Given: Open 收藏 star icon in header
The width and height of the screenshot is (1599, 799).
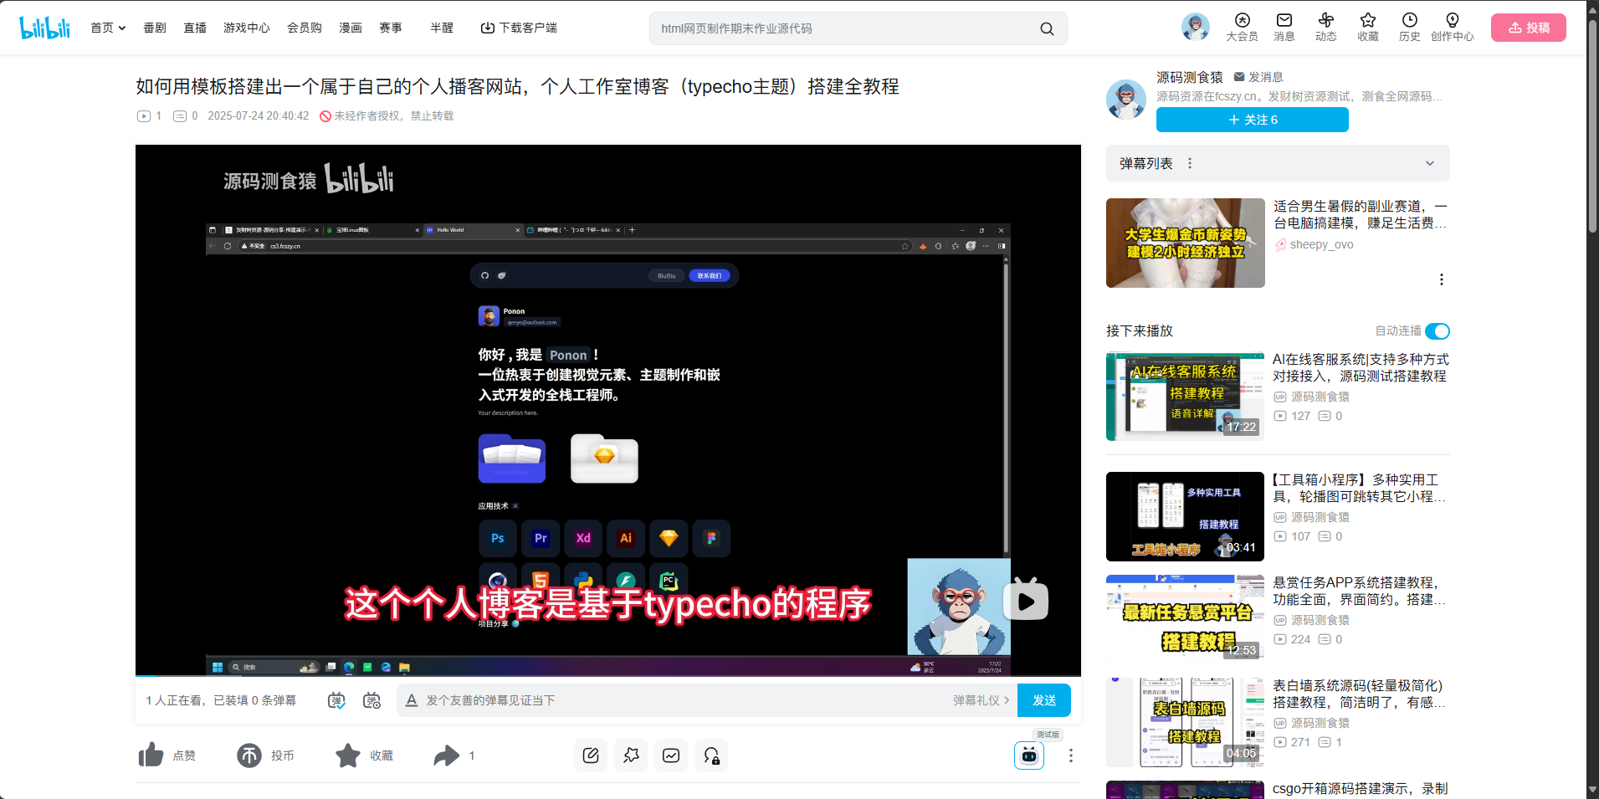Looking at the screenshot, I should coord(1368,28).
